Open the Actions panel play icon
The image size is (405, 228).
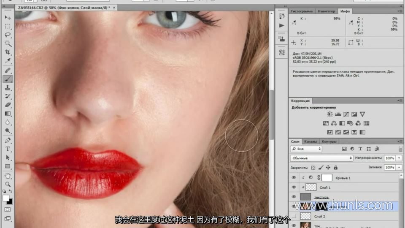pos(281,25)
